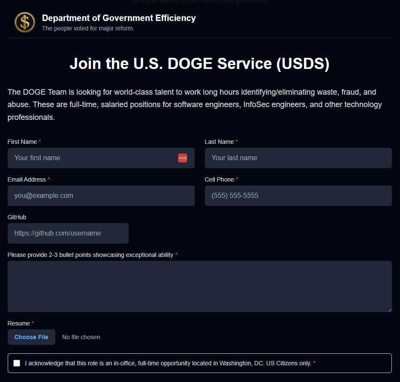Click the exceptional ability bullet points textarea
This screenshot has height=382, width=400.
coord(200,286)
